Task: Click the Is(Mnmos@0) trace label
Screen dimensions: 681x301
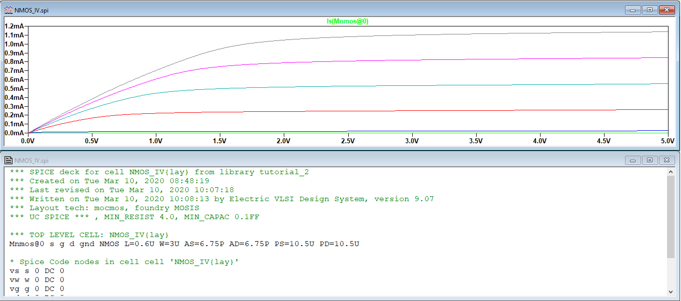Action: point(348,21)
